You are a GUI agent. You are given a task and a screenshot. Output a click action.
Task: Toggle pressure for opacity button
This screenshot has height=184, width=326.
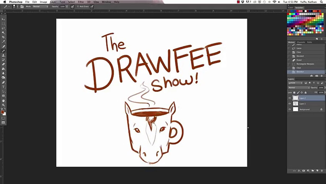72,6
